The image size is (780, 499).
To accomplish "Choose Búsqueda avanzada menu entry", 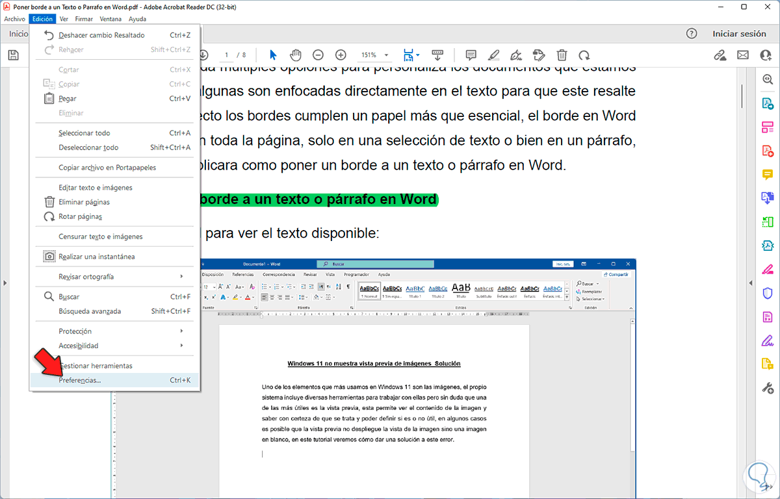I will pos(114,311).
